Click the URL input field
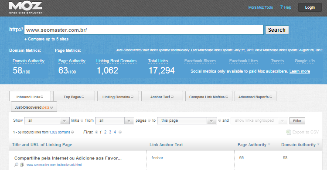 pos(144,30)
